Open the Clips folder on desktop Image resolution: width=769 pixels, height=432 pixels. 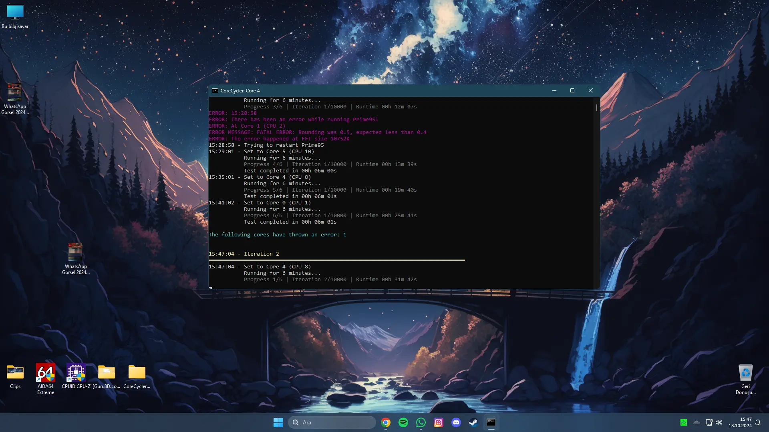pos(15,376)
